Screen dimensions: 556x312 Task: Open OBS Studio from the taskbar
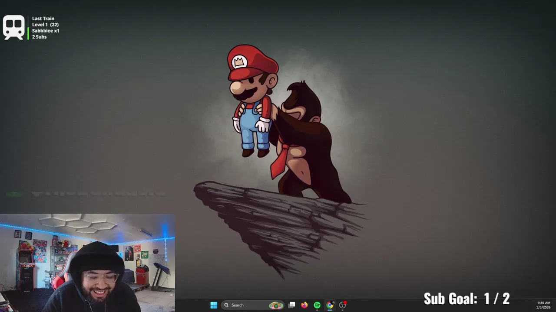point(343,305)
